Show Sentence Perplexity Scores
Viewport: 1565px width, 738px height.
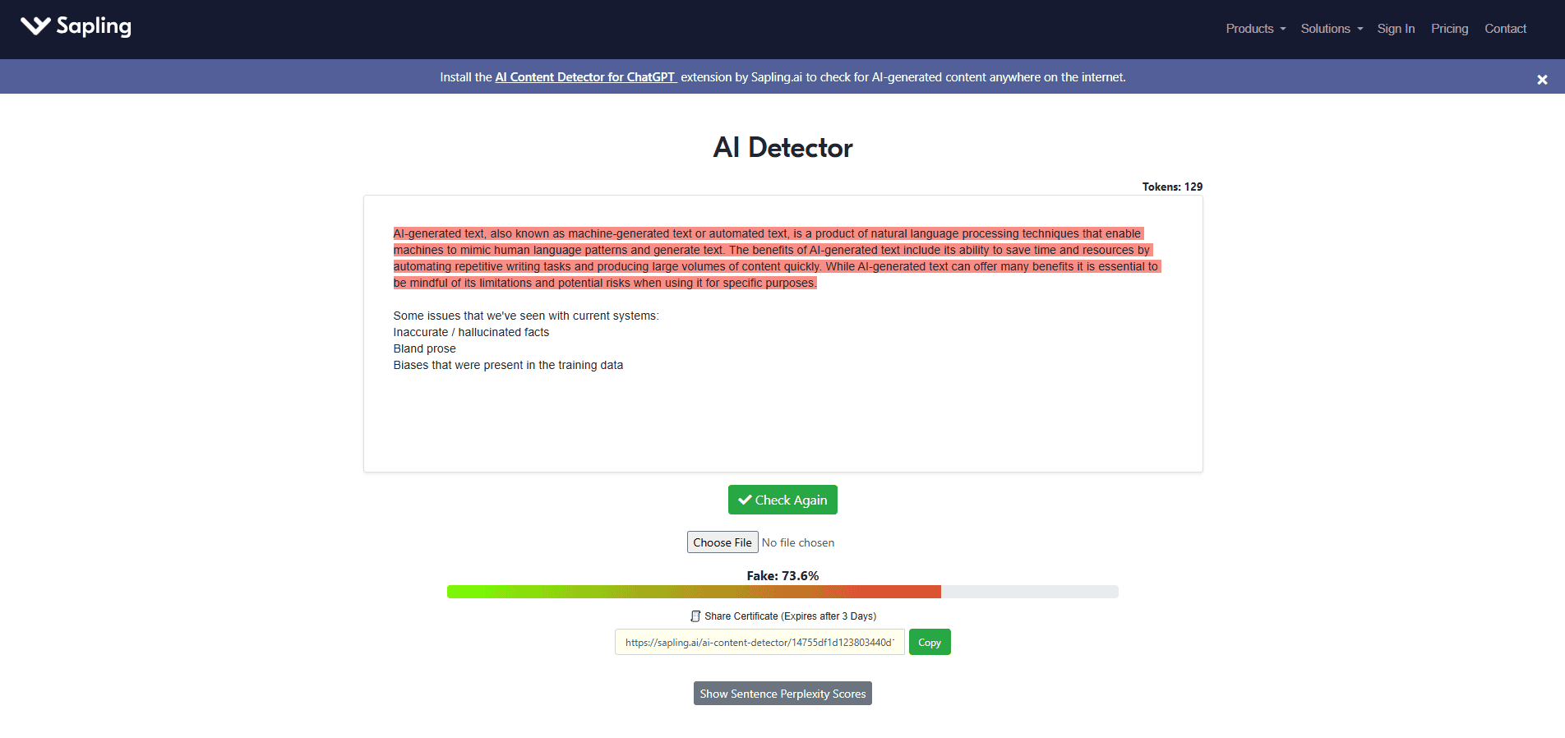(782, 694)
